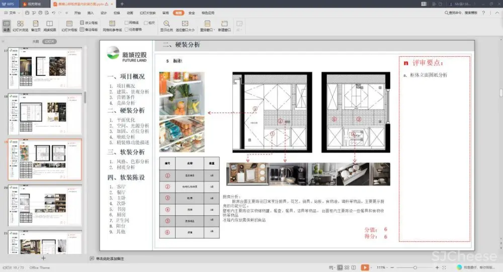Toggle the 标尺 ruler checkbox
This screenshot has height=272, width=503.
pos(146,23)
